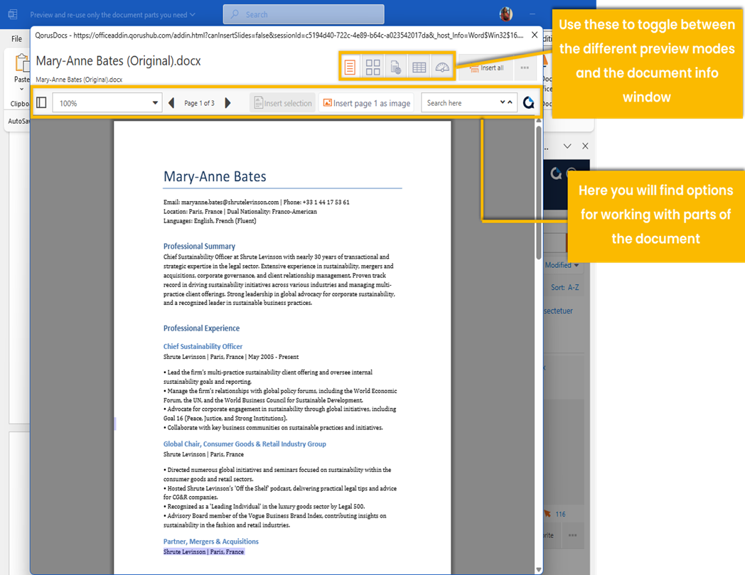Image resolution: width=745 pixels, height=575 pixels.
Task: Click the Paste icon in Word ribbon
Action: pos(21,63)
